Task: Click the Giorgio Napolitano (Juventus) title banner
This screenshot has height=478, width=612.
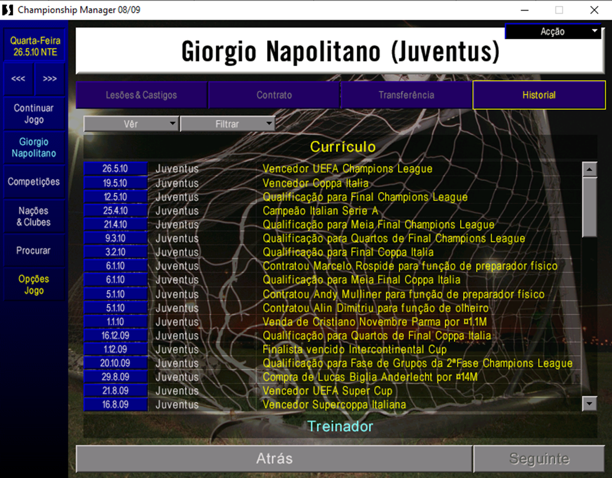Action: [x=340, y=51]
